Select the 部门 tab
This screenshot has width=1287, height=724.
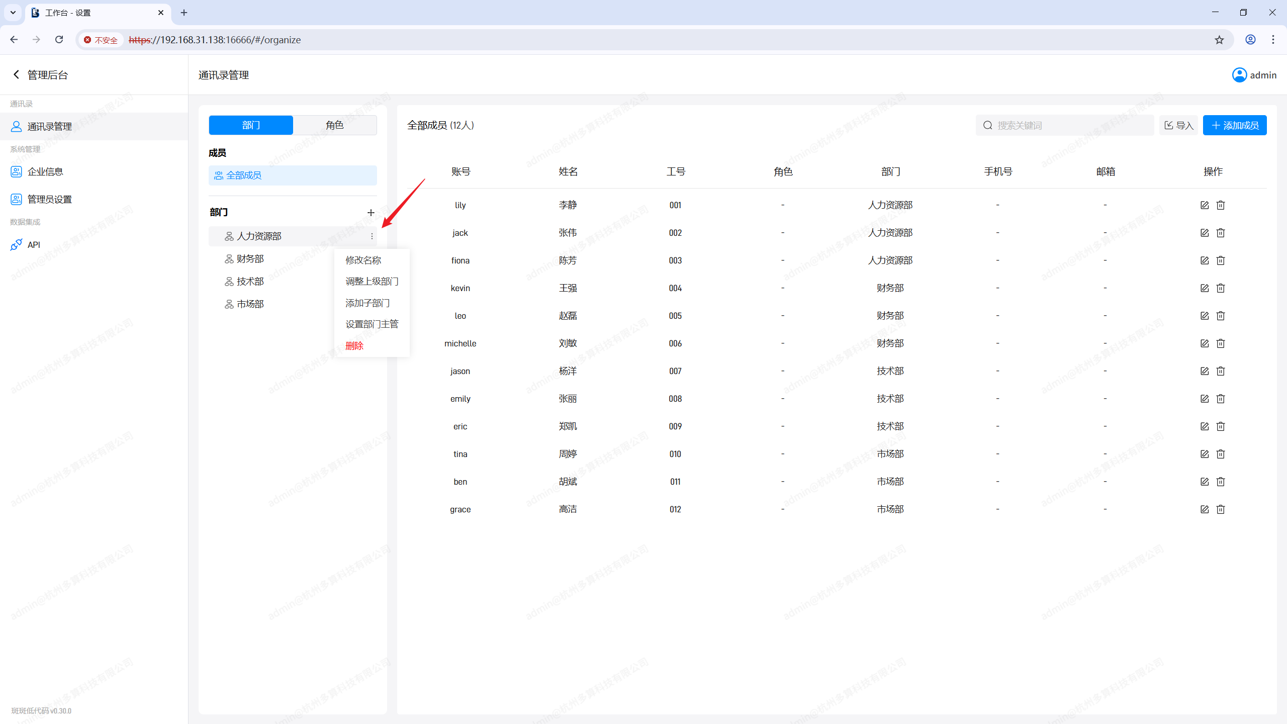251,125
